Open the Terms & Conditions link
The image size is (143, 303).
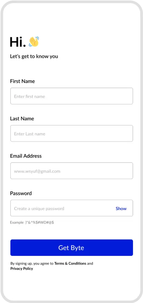[70, 263]
